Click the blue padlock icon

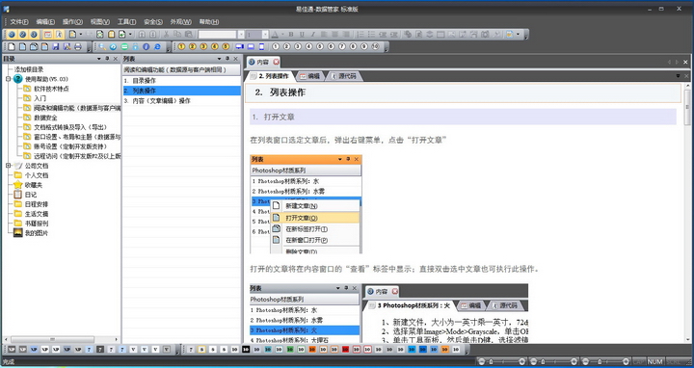(136, 46)
